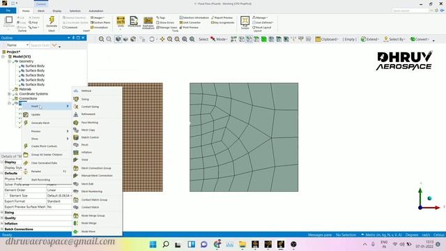The width and height of the screenshot is (446, 251).
Task: Open File Explorer from taskbar
Action: pyautogui.click(x=243, y=244)
